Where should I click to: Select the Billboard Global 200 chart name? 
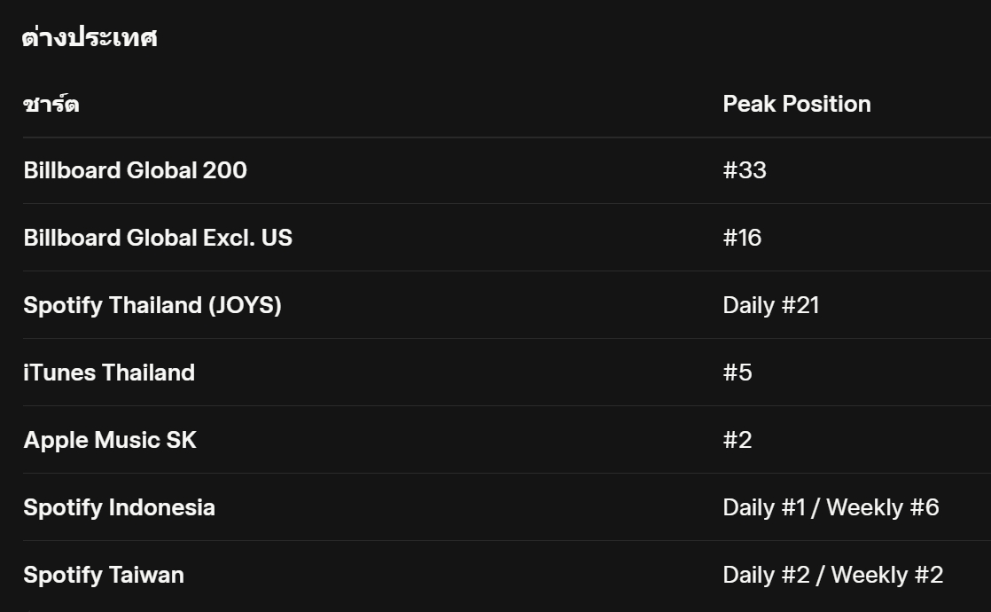(135, 170)
